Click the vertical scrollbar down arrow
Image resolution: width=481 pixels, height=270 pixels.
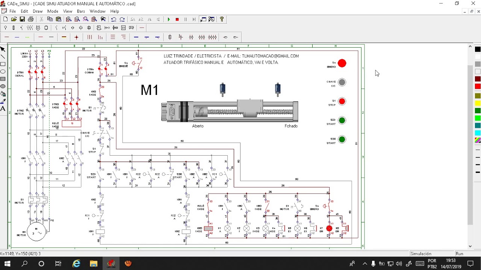pyautogui.click(x=470, y=246)
